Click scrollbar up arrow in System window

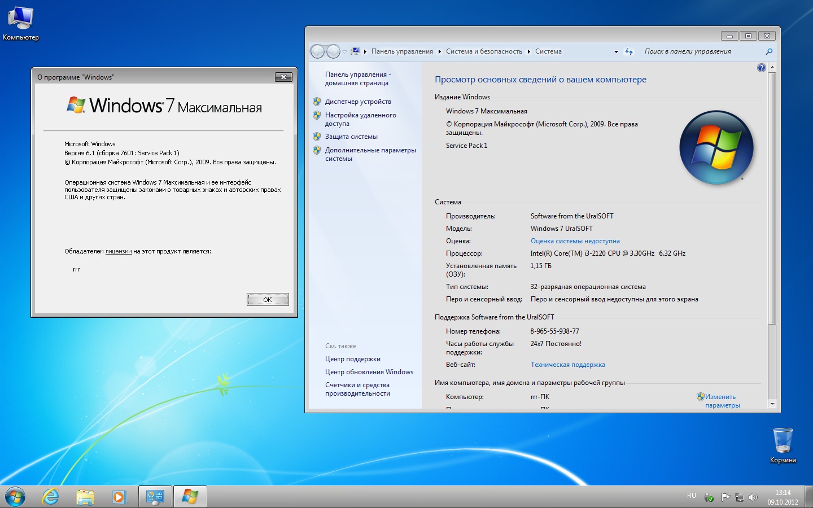(772, 67)
